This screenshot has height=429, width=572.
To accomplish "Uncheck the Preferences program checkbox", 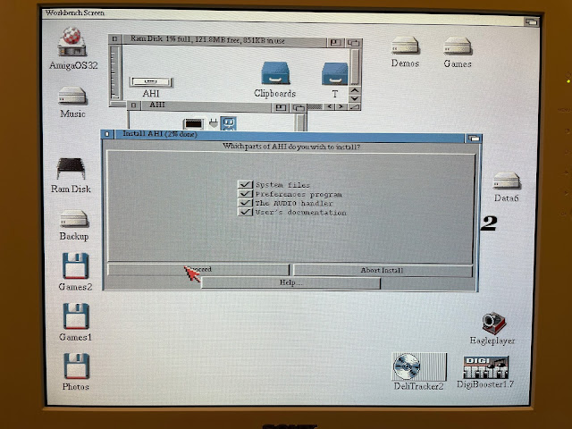I will click(x=245, y=194).
